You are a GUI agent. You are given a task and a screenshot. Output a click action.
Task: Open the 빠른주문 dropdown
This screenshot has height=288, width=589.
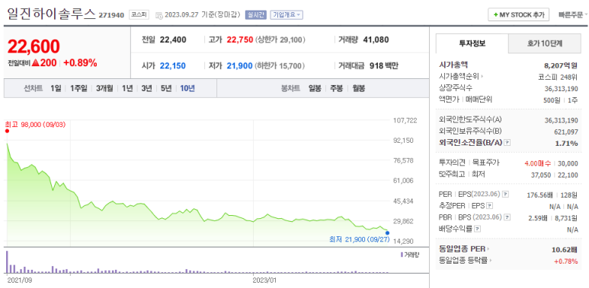coord(573,14)
